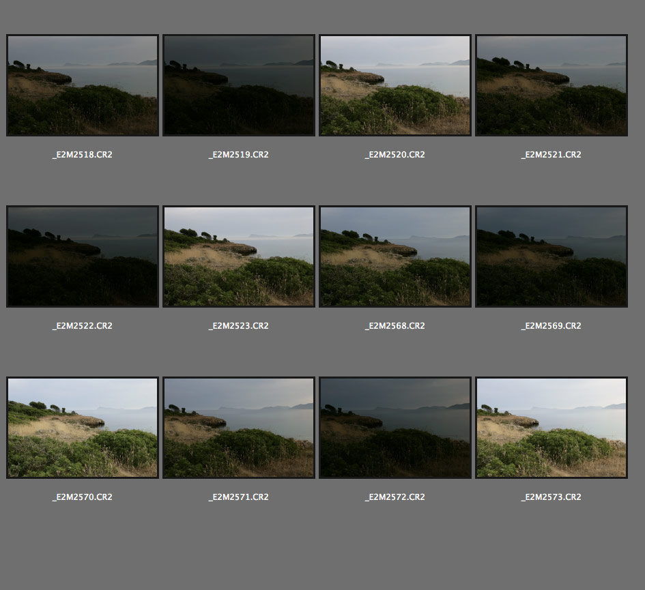Click the _E2M2573.CR2 file name label
Viewport: 645px width, 590px height.
tap(551, 497)
